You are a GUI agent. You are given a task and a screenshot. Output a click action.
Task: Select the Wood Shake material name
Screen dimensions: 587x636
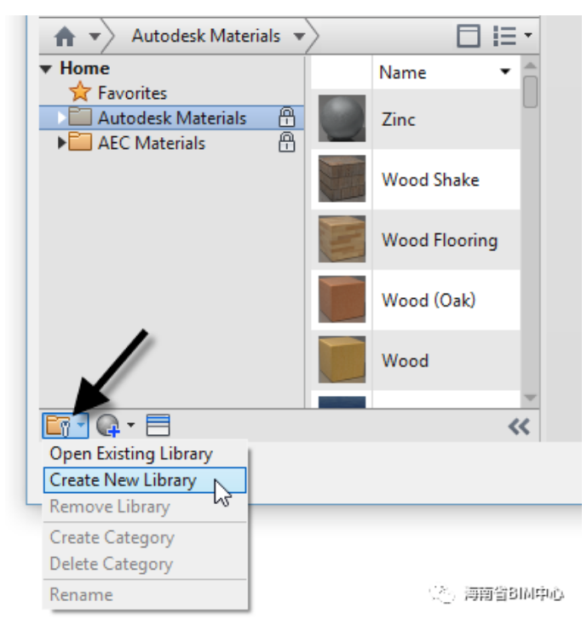(x=430, y=180)
